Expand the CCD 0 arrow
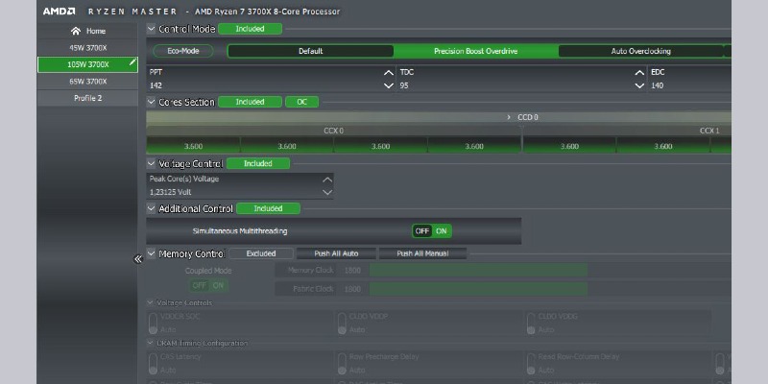Image resolution: width=768 pixels, height=384 pixels. (509, 117)
